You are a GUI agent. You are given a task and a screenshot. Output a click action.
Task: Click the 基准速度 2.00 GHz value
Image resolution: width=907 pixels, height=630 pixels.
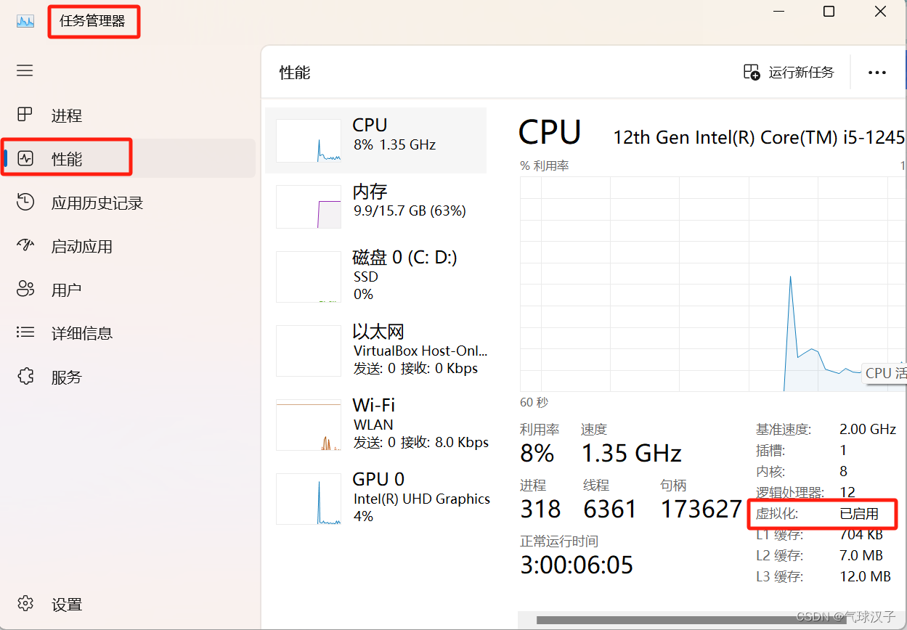pyautogui.click(x=868, y=429)
